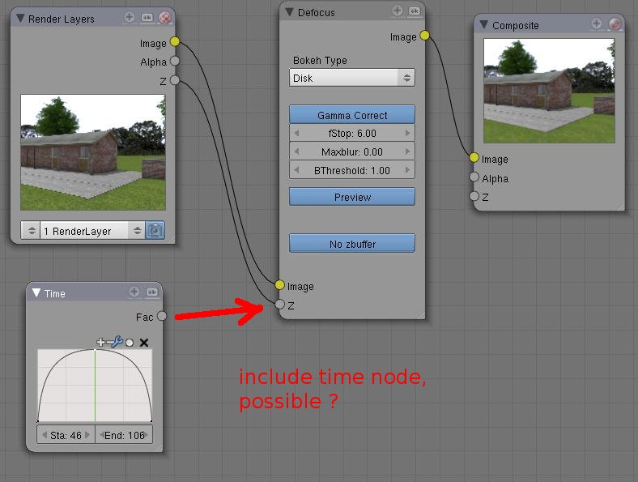Increase fStop with right arrow

pos(407,133)
